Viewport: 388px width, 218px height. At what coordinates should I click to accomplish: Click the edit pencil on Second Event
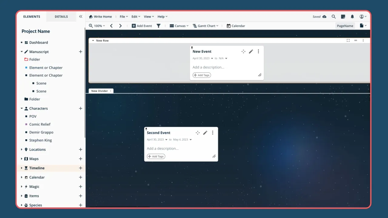205,133
